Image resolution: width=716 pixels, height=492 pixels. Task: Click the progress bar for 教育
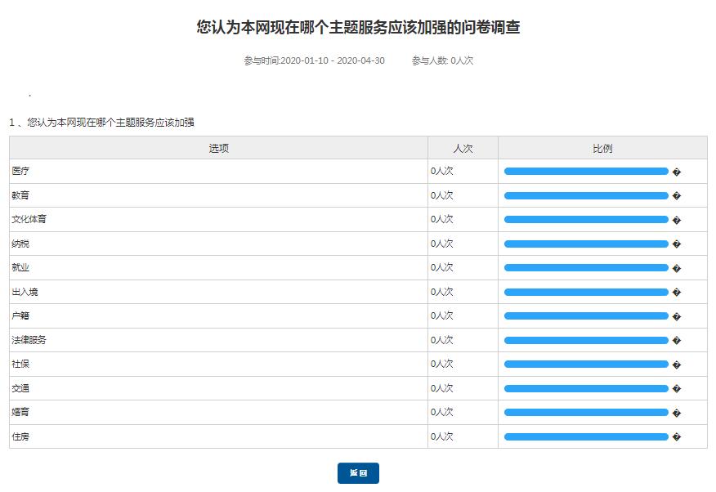[x=586, y=195]
